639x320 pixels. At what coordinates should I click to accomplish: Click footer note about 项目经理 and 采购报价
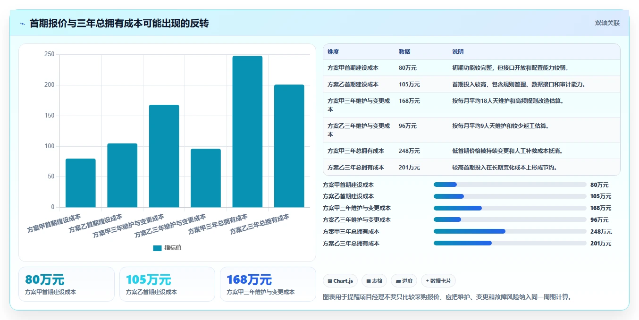(447, 297)
